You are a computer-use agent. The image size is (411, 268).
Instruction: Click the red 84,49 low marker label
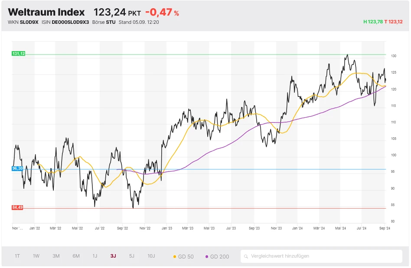(x=18, y=207)
